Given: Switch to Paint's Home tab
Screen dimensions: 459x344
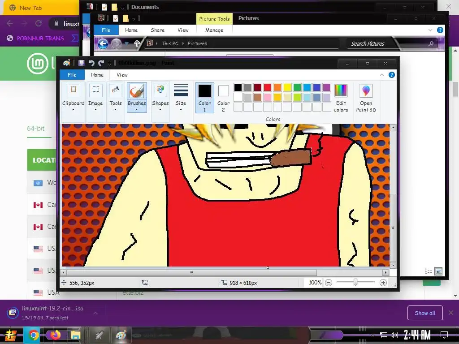Looking at the screenshot, I should 97,75.
